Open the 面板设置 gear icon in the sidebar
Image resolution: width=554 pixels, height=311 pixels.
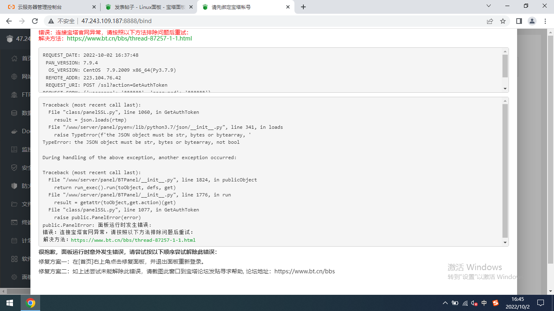click(x=14, y=277)
